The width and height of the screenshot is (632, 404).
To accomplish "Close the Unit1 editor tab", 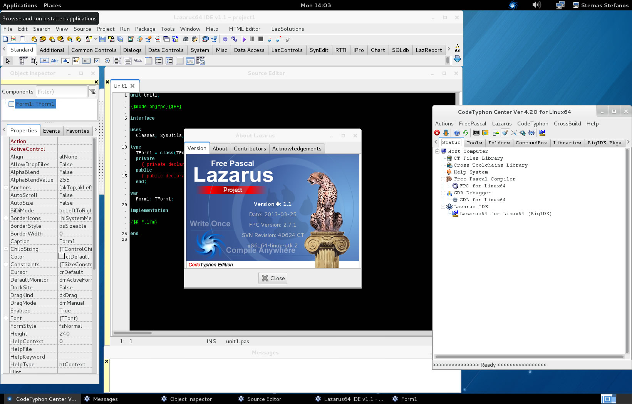I will coord(132,86).
